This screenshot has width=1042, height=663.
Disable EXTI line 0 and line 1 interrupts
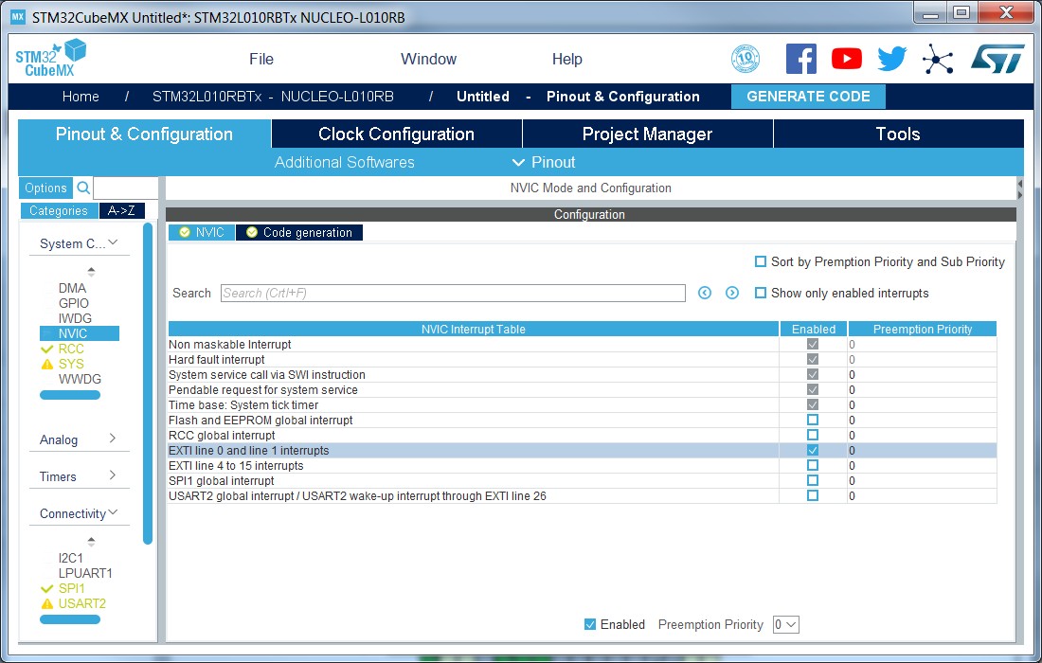813,451
